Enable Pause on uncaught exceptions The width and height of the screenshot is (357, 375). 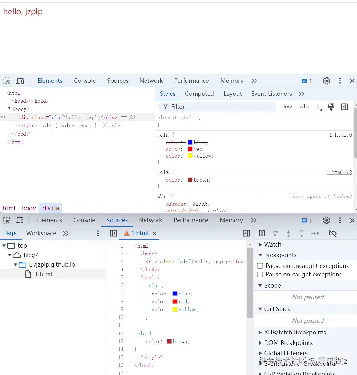point(260,266)
